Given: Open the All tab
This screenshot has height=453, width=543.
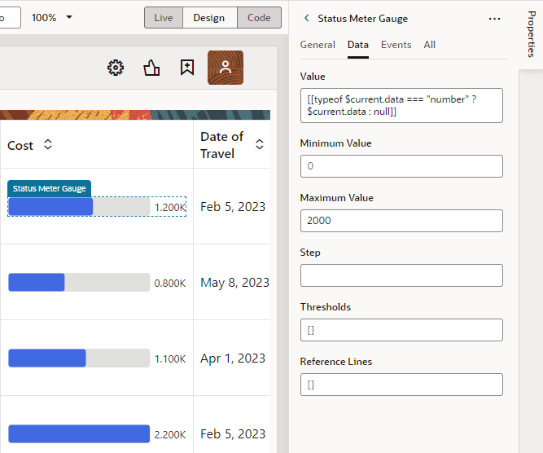Looking at the screenshot, I should (x=429, y=45).
